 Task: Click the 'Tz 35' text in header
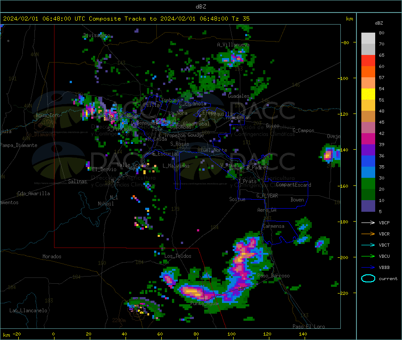240,19
